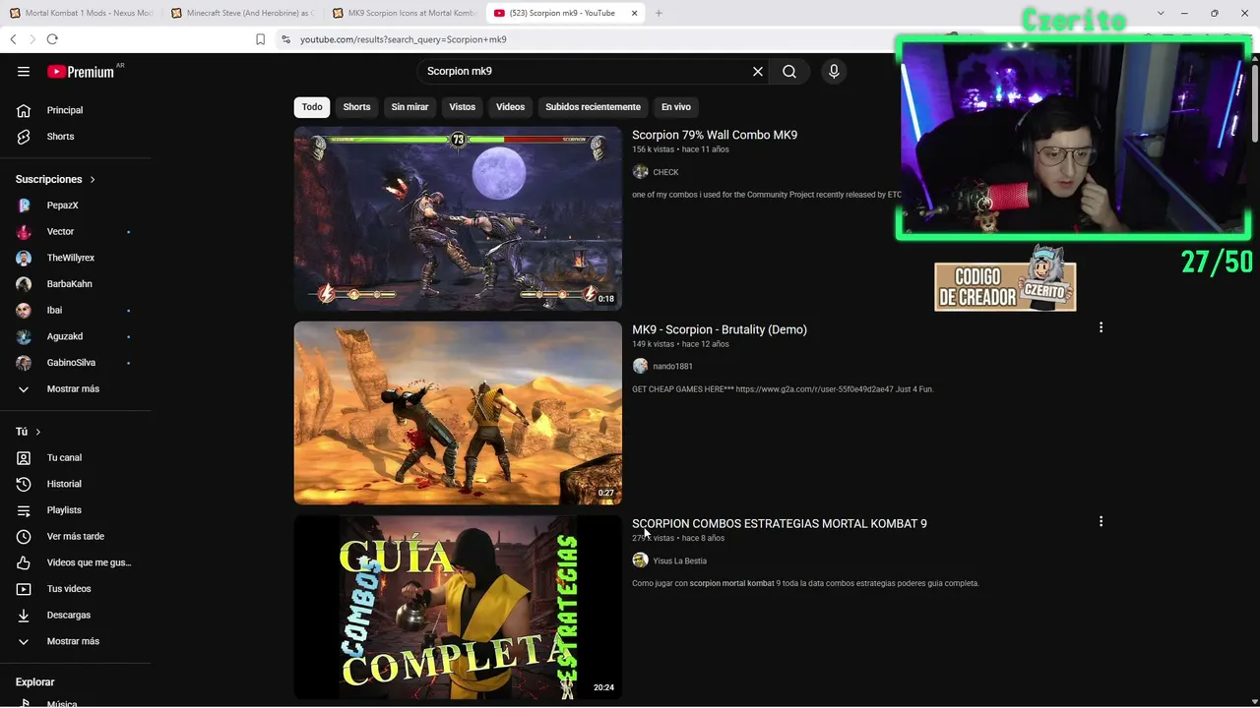Bookmark this page from the address bar
The image size is (1260, 708).
coord(260,39)
